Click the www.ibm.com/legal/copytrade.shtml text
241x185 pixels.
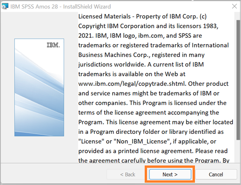coord(132,84)
